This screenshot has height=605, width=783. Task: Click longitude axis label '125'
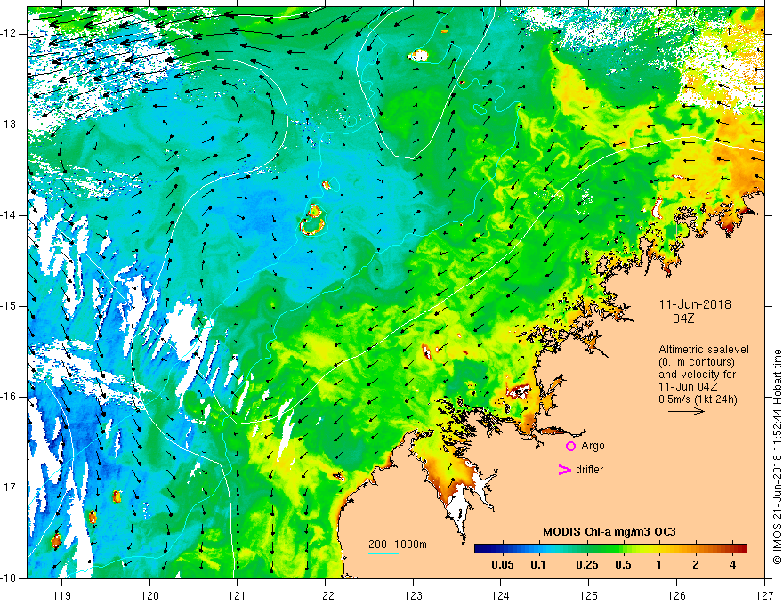589,595
